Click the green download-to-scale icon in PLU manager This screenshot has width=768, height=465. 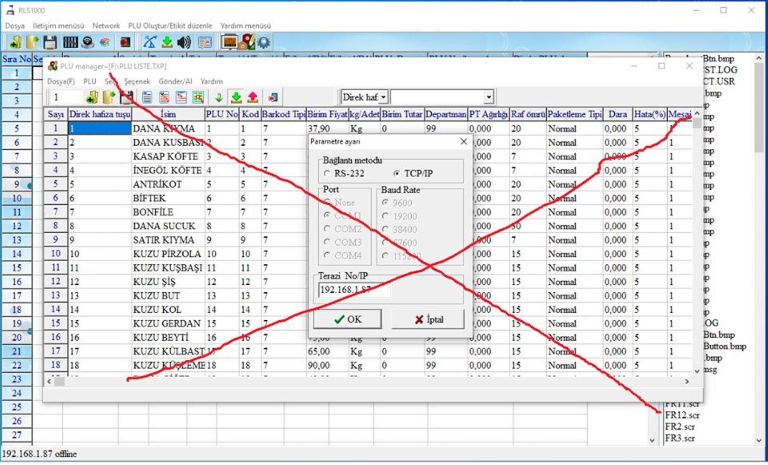[x=236, y=97]
